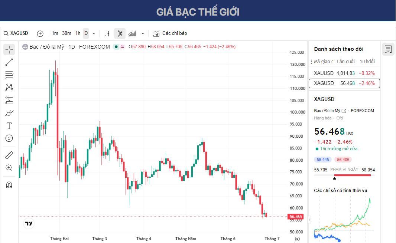
Task: Set interval to 1m
Action: pyautogui.click(x=55, y=33)
